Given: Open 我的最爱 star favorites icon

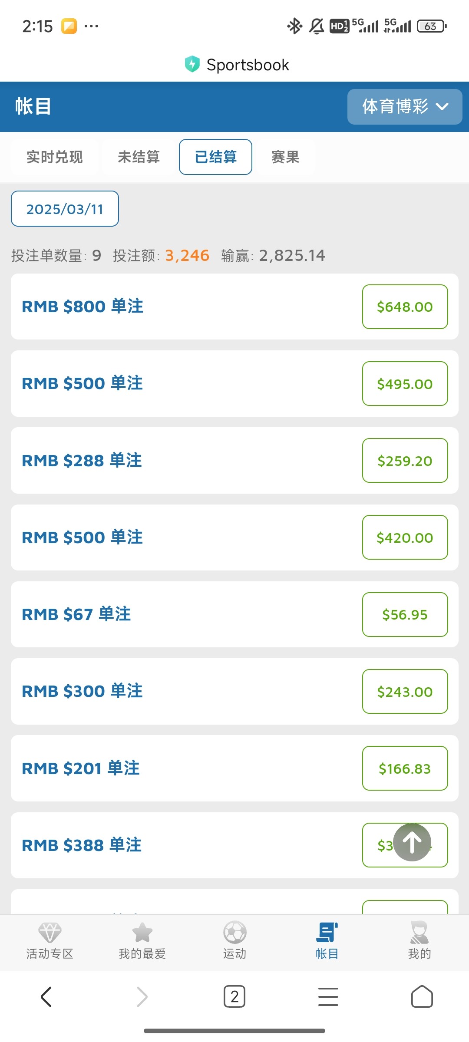Looking at the screenshot, I should [142, 932].
